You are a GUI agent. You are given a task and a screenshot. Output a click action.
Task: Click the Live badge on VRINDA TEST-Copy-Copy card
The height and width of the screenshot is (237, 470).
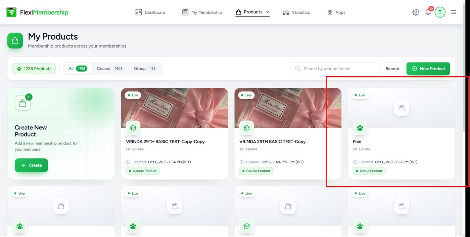click(x=133, y=95)
